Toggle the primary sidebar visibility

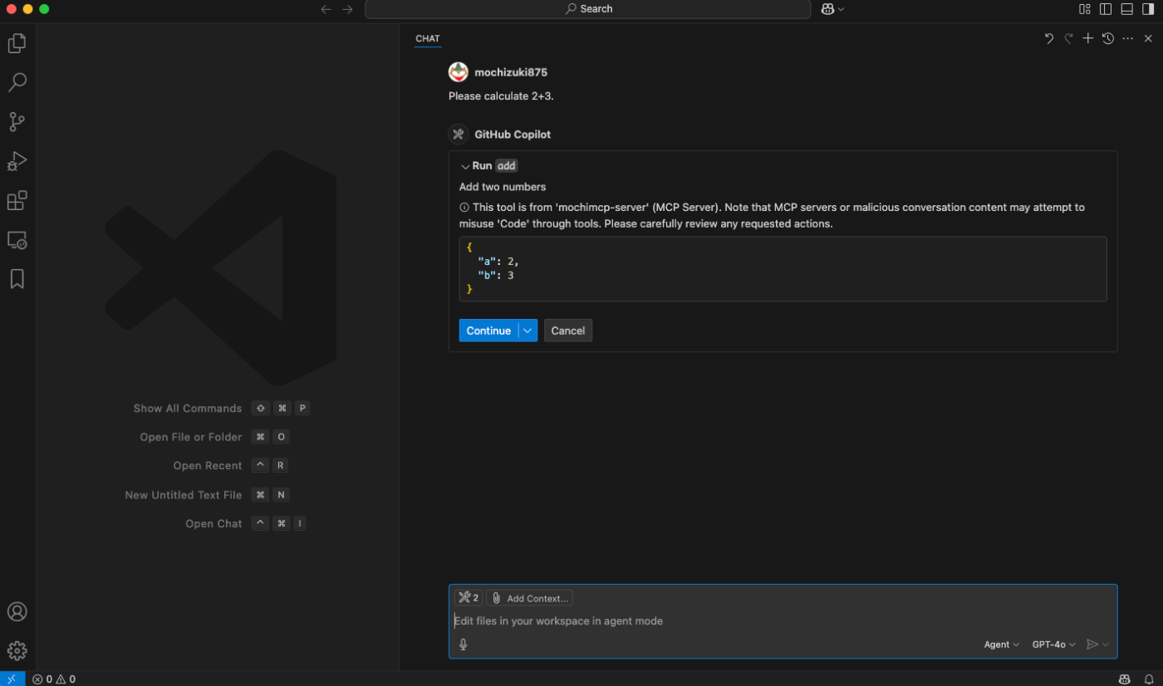(1106, 9)
